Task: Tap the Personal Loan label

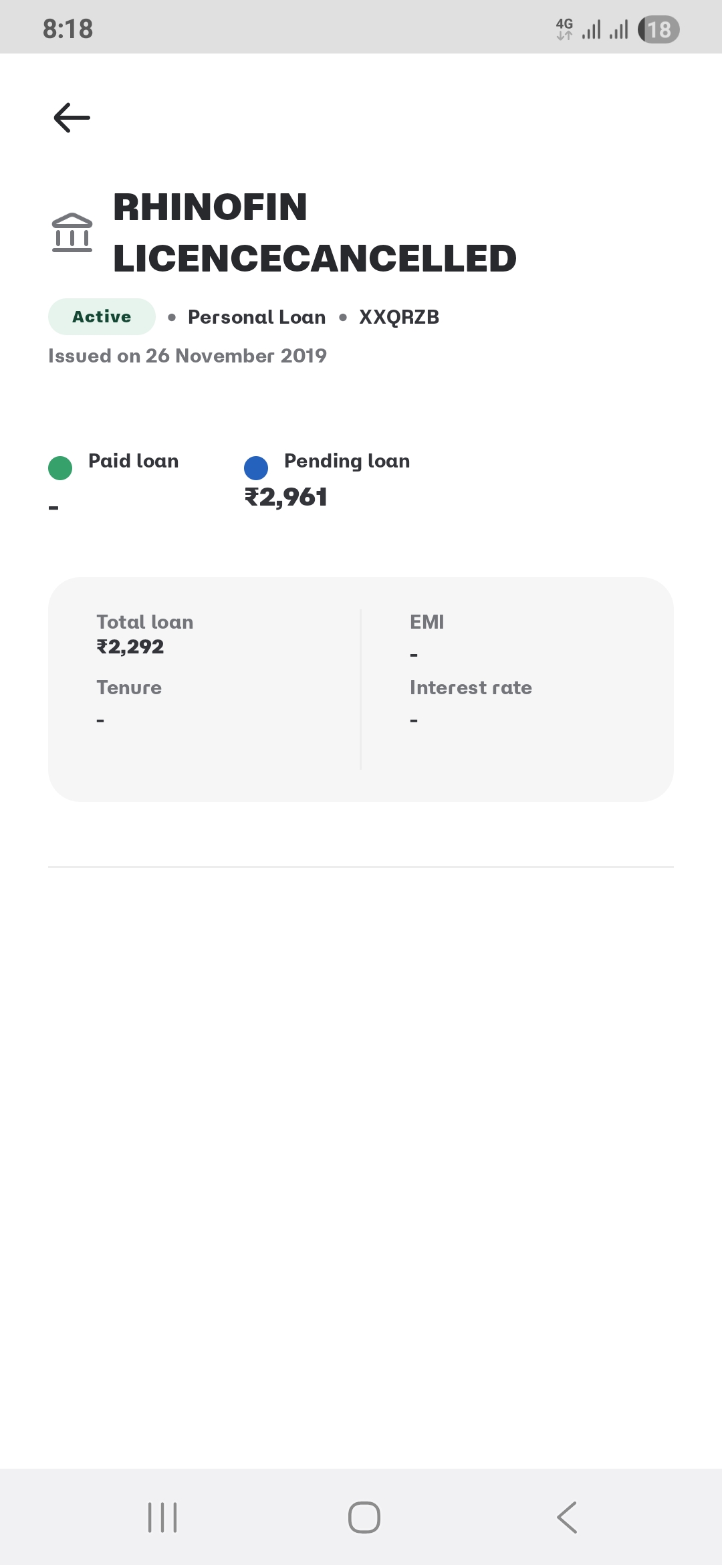Action: click(257, 317)
